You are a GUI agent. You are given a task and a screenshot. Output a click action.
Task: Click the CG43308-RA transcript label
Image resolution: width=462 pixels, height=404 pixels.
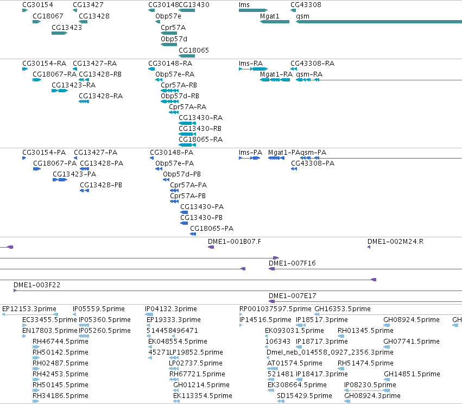click(x=313, y=64)
